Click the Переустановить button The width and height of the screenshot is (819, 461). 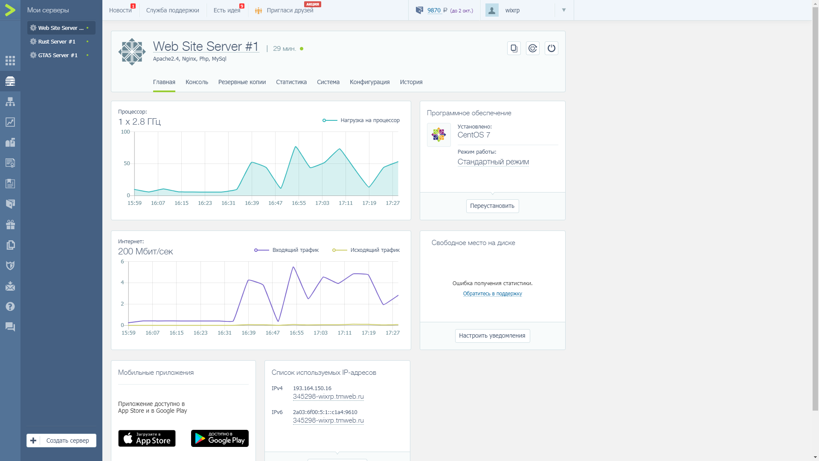pyautogui.click(x=492, y=206)
